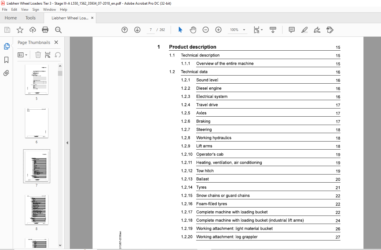This screenshot has height=250, width=381.
Task: Click the thumbnails panel scrollbar thumb
Action: click(x=60, y=73)
